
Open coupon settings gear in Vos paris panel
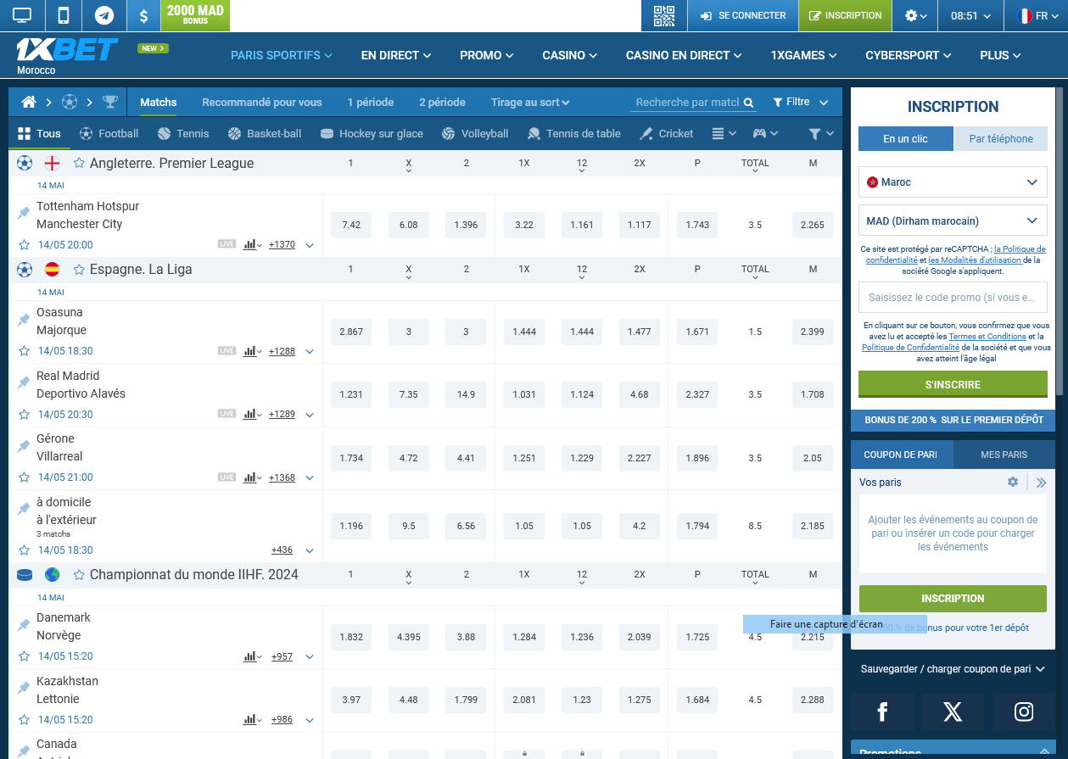(1012, 482)
